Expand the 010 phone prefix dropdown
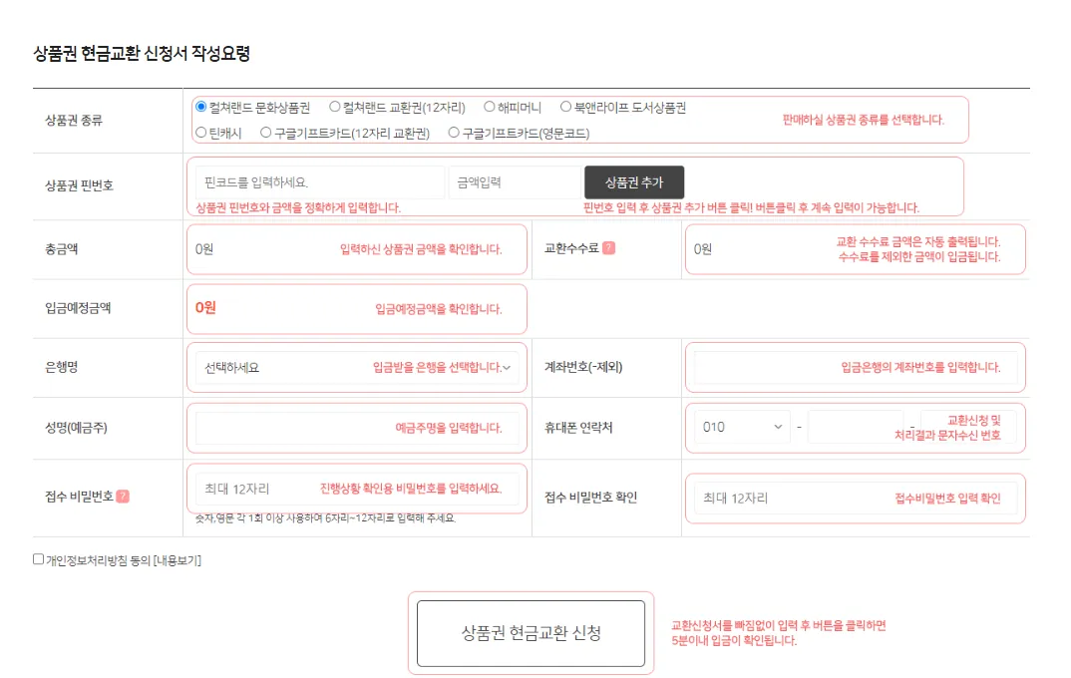 pyautogui.click(x=742, y=427)
